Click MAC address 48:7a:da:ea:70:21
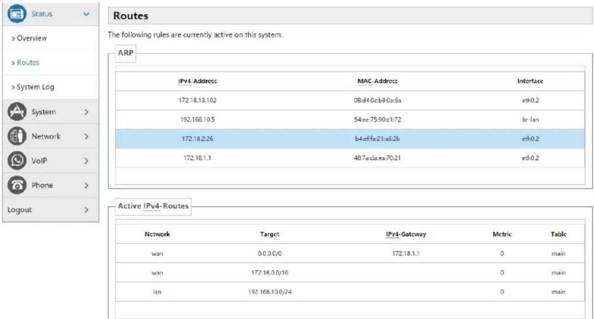594x319 pixels. (x=377, y=158)
